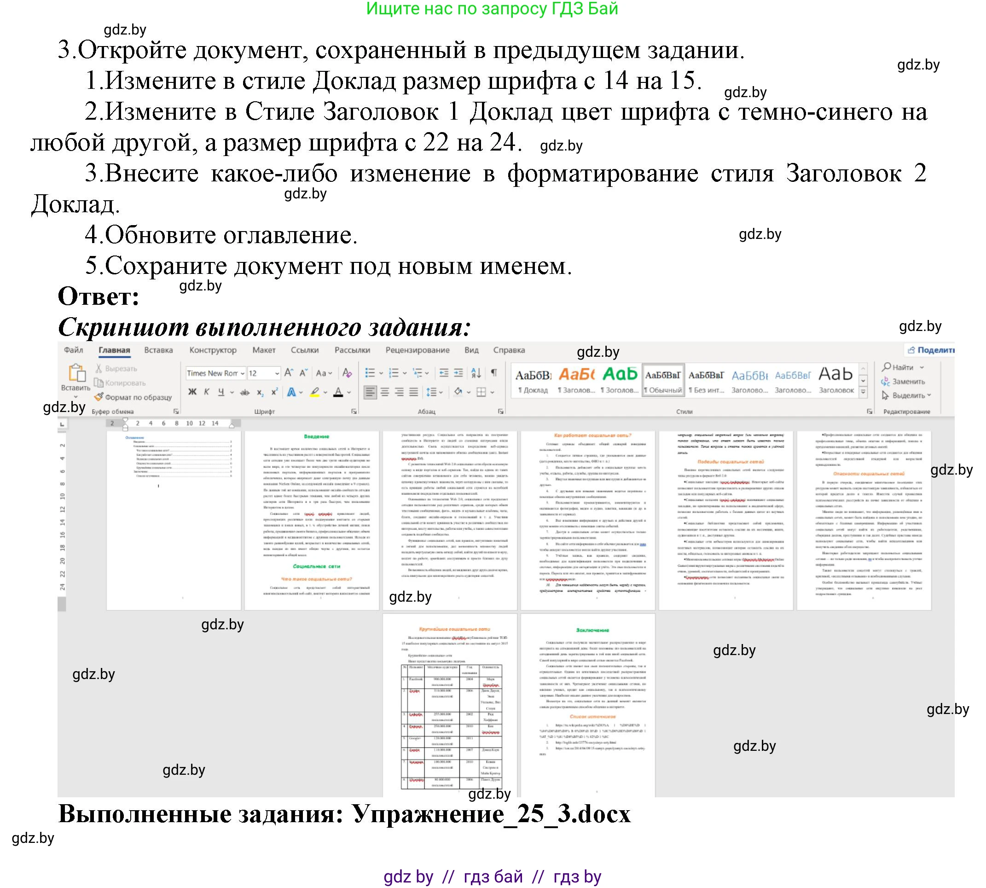Apply superscript formatting x²
The width and height of the screenshot is (986, 888).
(x=276, y=392)
